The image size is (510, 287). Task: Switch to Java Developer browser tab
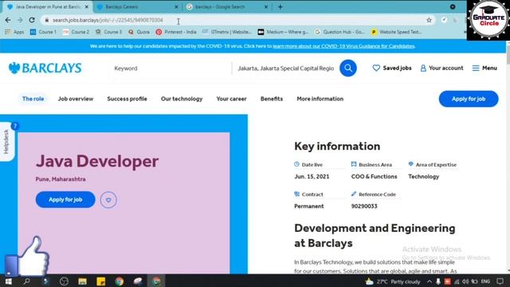48,7
